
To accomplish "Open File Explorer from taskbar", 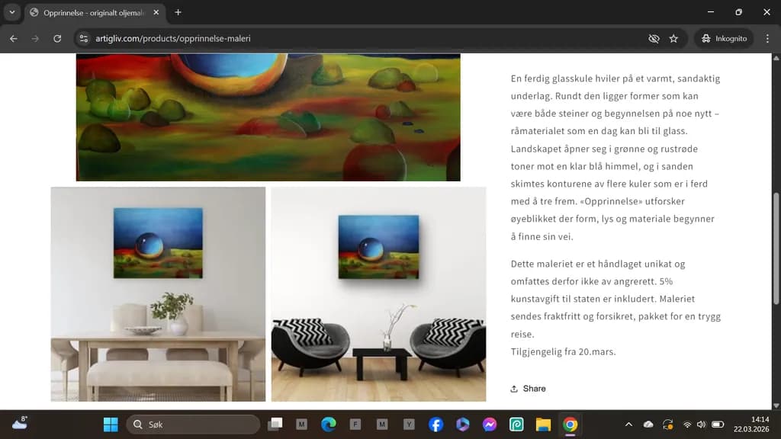I will [x=543, y=425].
